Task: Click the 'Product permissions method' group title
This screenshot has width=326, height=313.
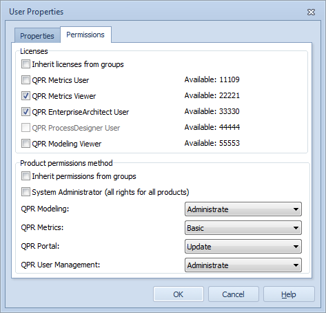Action: (x=66, y=163)
